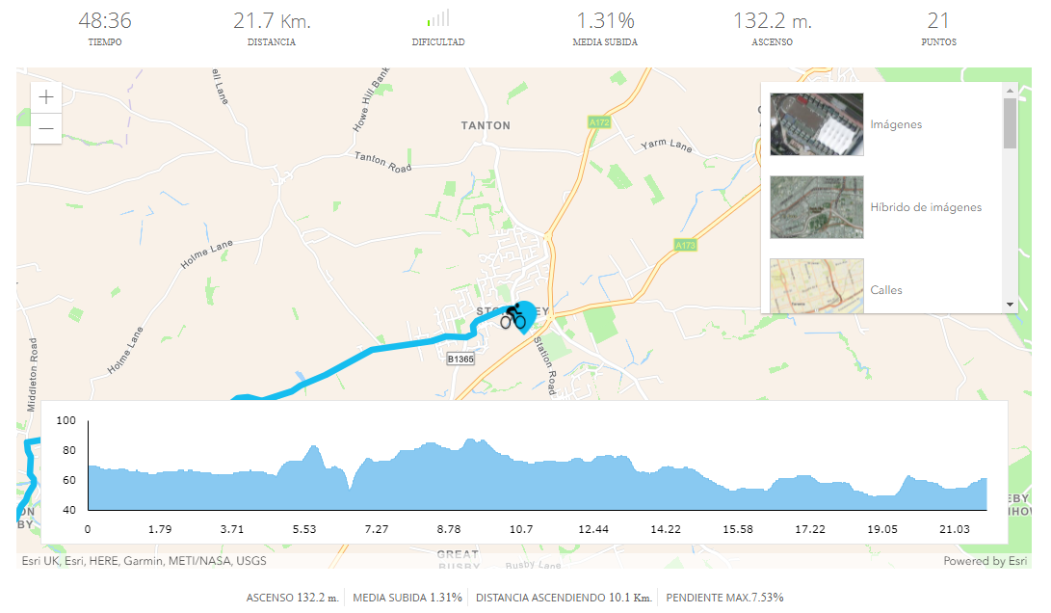Click the Híbrido de imágenes label
1051x613 pixels.
pyautogui.click(x=926, y=207)
